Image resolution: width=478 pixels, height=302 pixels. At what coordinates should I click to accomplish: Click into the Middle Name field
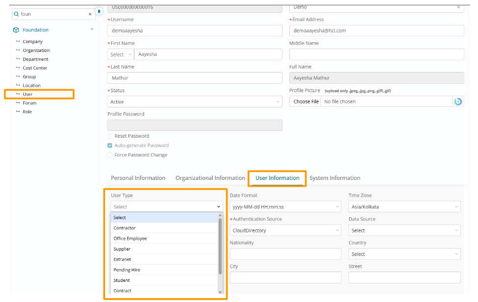[376, 54]
